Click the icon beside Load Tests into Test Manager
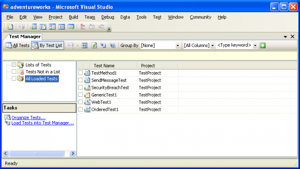This screenshot has height=169, width=300. click(7, 123)
